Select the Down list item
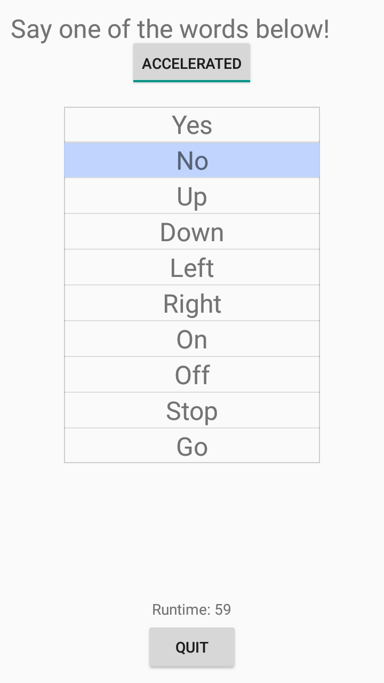384x683 pixels. click(x=192, y=232)
